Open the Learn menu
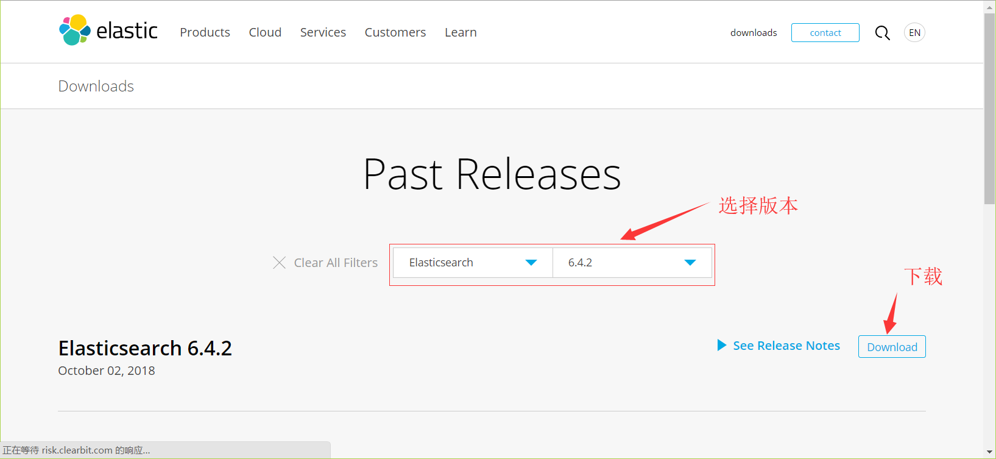The height and width of the screenshot is (459, 996). click(x=461, y=32)
